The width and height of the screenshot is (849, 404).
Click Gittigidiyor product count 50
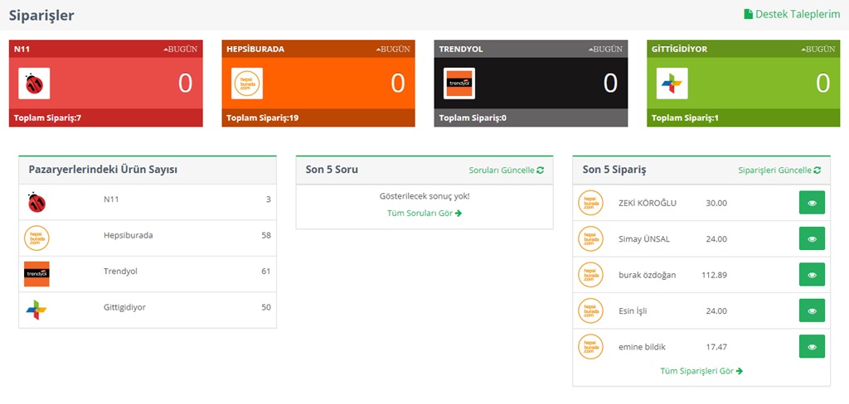266,307
